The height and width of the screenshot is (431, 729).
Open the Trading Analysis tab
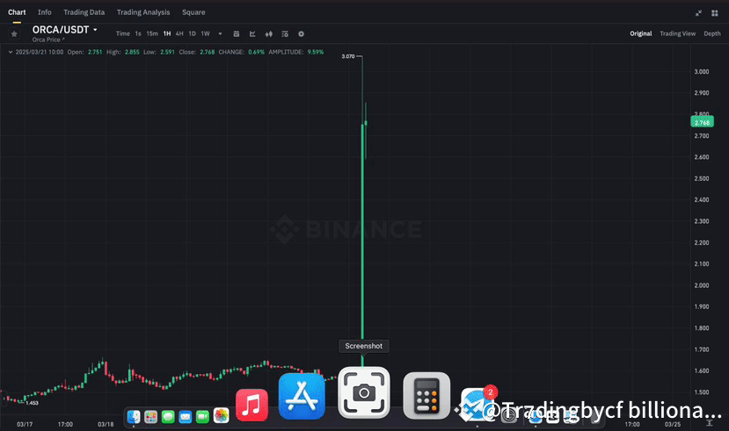143,12
